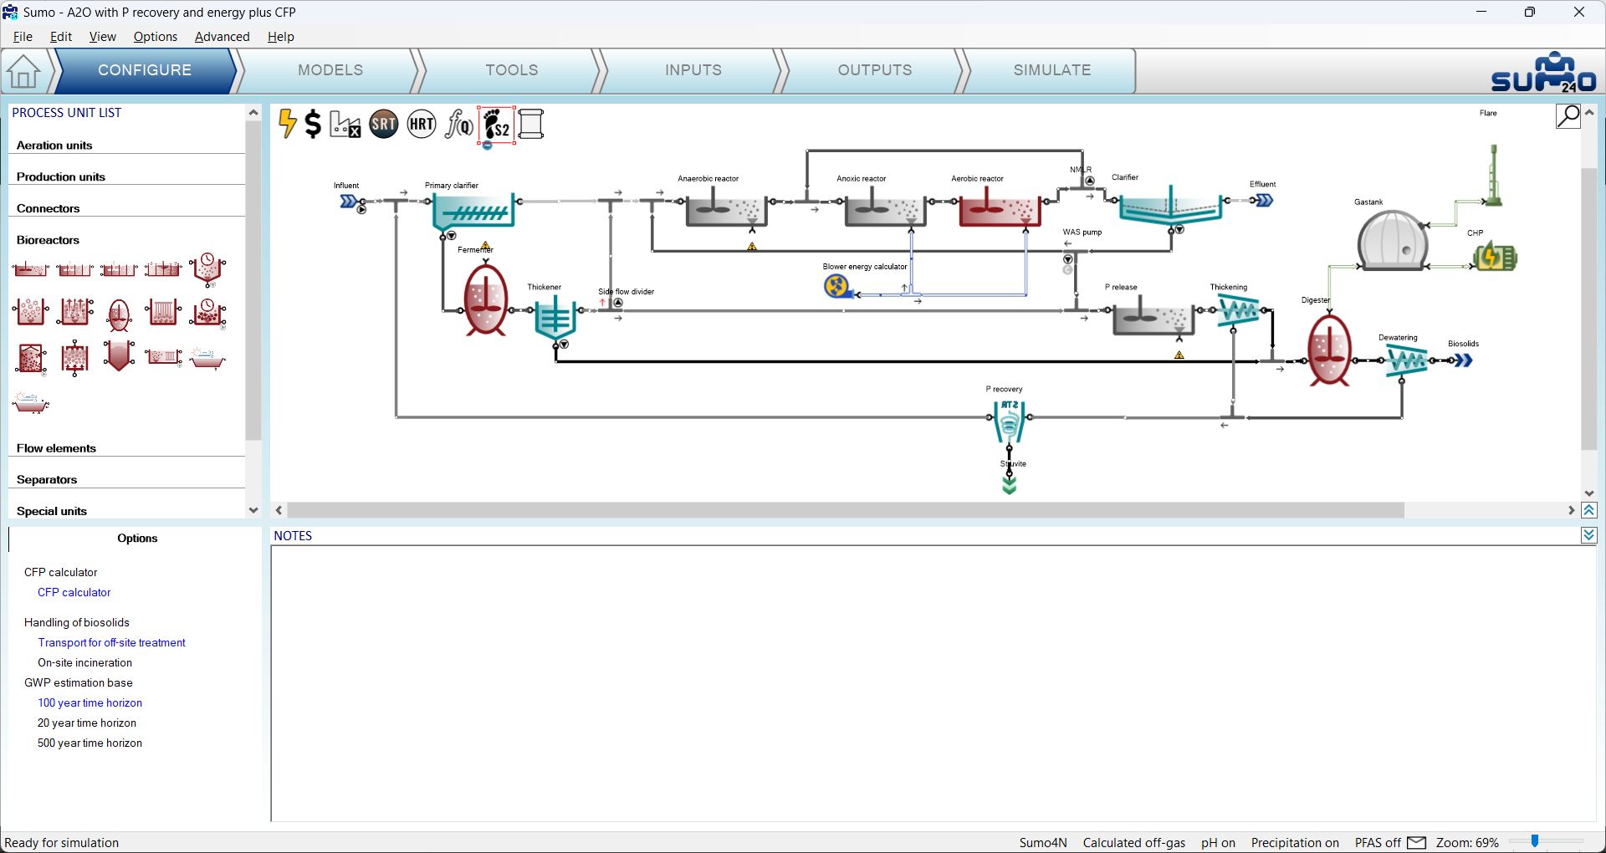The image size is (1606, 853).
Task: Select the Blower energy calculator icon
Action: pos(837,287)
